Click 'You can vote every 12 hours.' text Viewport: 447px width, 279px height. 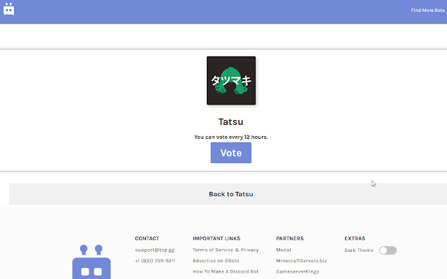[231, 137]
